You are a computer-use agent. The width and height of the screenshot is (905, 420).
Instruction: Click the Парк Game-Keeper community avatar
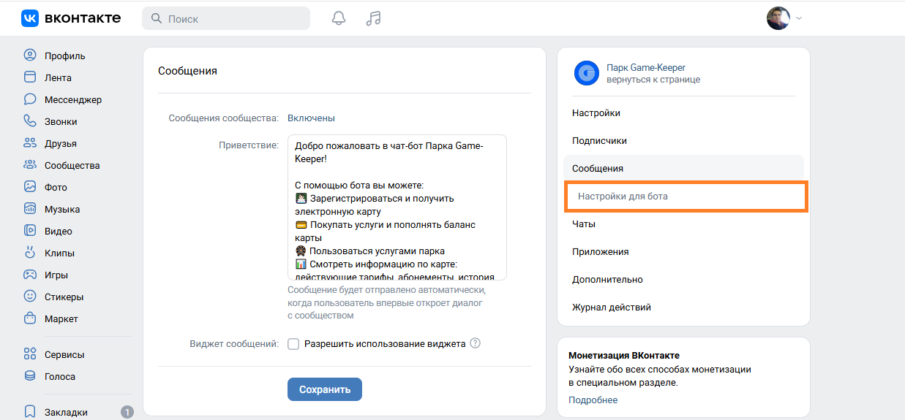(587, 73)
